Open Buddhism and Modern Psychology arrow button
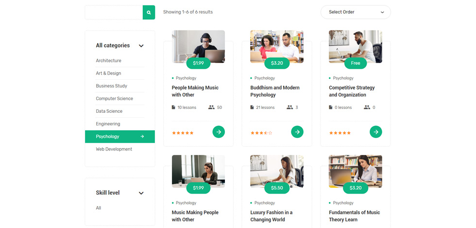This screenshot has width=476, height=228. (297, 132)
